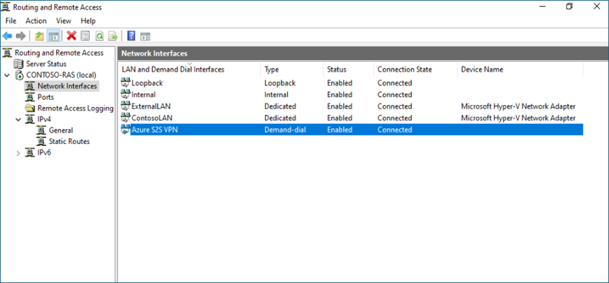Image resolution: width=609 pixels, height=283 pixels.
Task: Toggle Show/Hide Console Tree toolbar icon
Action: pos(53,36)
